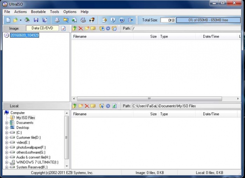Click the Save As icon with multiple floppies
Viewport: 245px width, 178px height.
[x=45, y=20]
